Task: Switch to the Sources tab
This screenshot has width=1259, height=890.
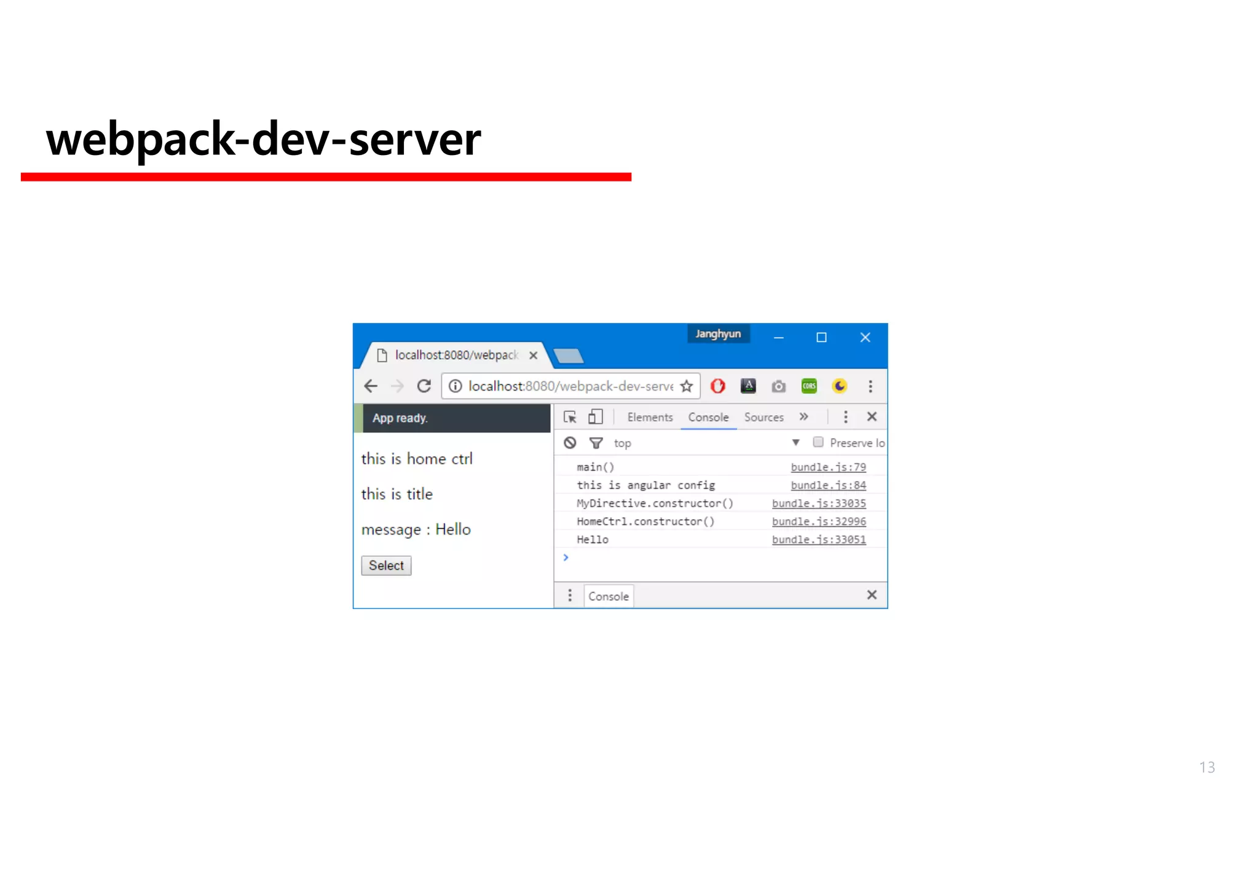Action: pos(764,417)
